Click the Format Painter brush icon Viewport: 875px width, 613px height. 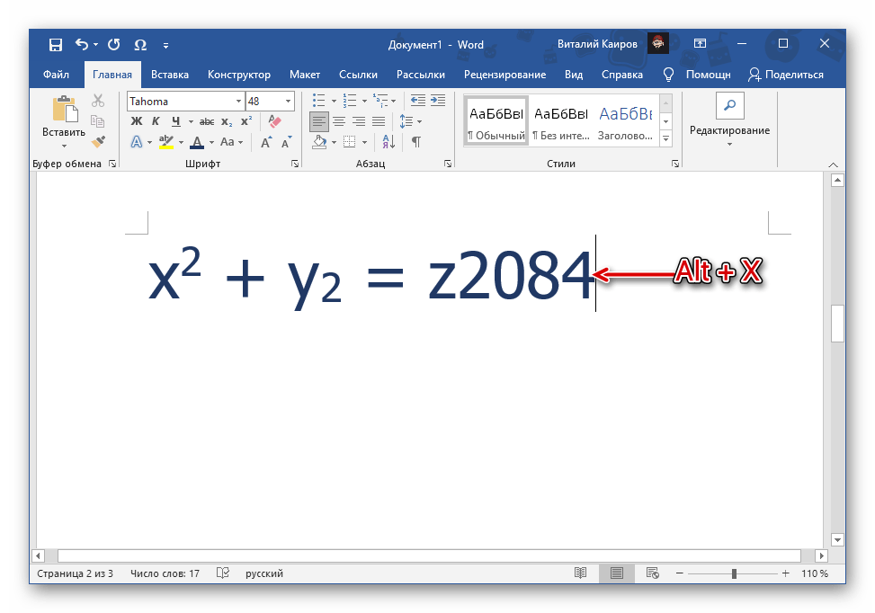(98, 142)
